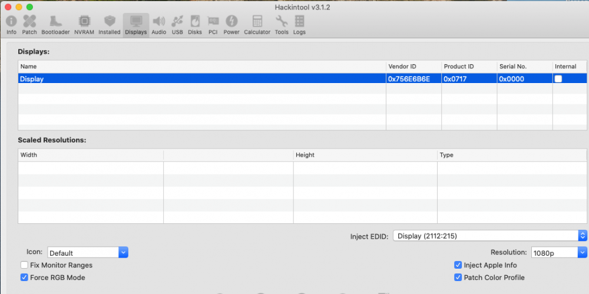
Task: Disable Inject Apple Info checkbox
Action: tap(458, 265)
